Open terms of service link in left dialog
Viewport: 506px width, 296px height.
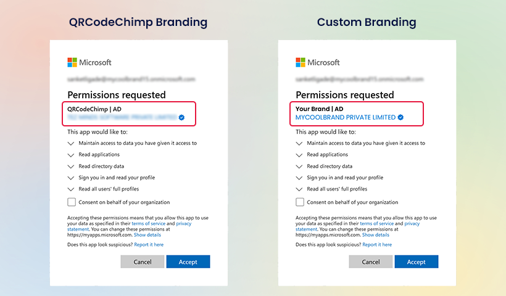click(x=149, y=223)
